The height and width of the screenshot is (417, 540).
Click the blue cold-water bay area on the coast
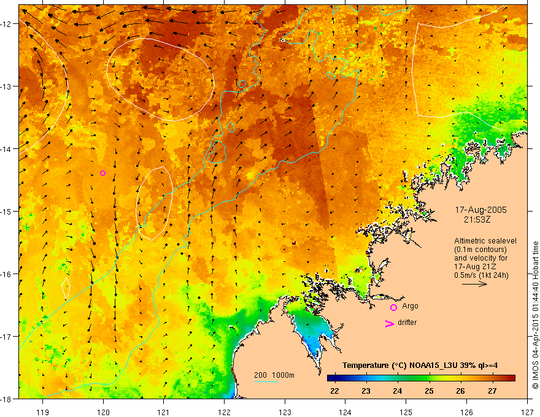click(x=313, y=332)
